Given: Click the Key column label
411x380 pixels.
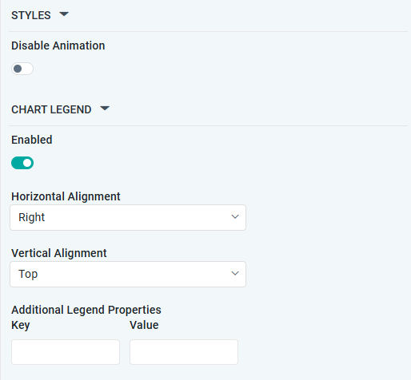Looking at the screenshot, I should point(21,325).
